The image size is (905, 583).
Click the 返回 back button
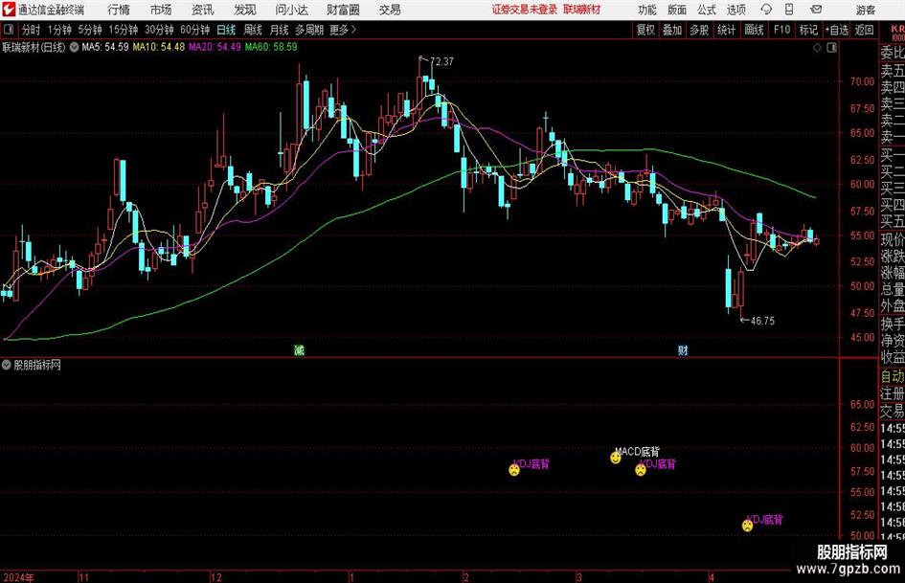tap(865, 30)
